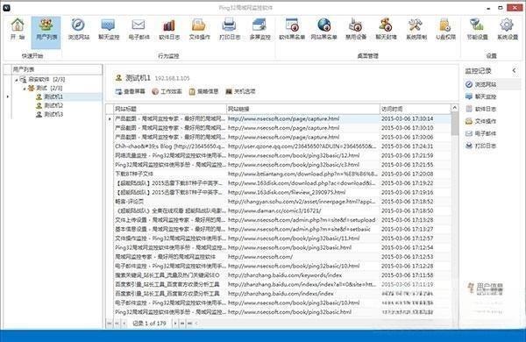Select 测试机2 in the user tree
Viewport: 526px width, 342px height.
click(x=50, y=105)
